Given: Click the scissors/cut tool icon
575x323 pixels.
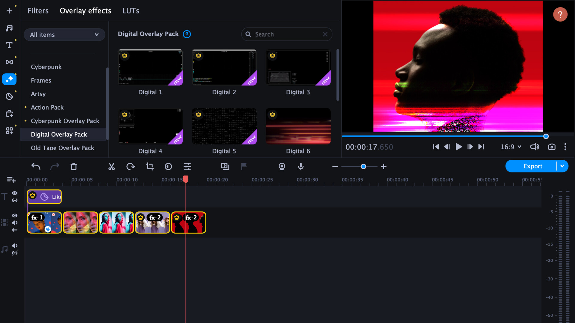Looking at the screenshot, I should coord(112,166).
